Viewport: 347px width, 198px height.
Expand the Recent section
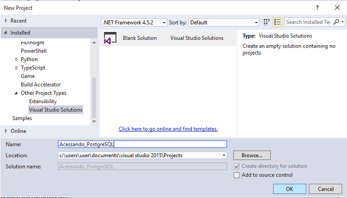tap(6, 21)
